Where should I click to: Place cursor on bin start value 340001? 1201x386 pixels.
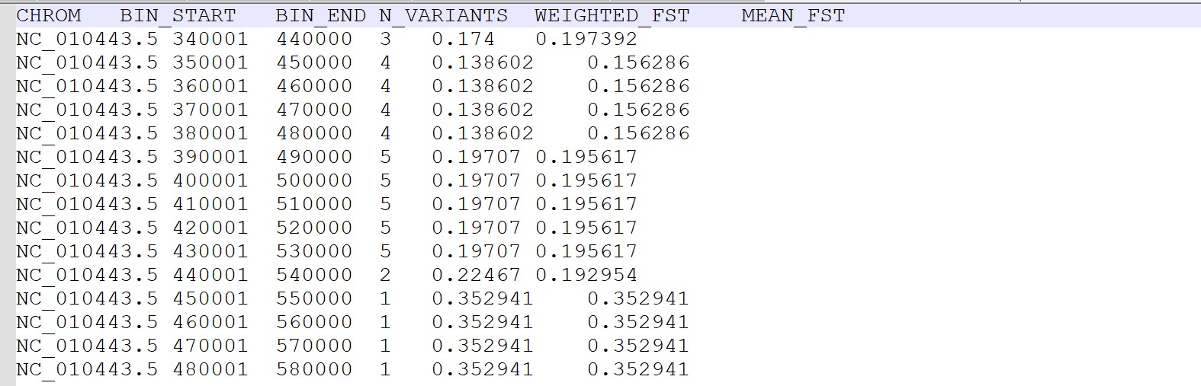(210, 39)
